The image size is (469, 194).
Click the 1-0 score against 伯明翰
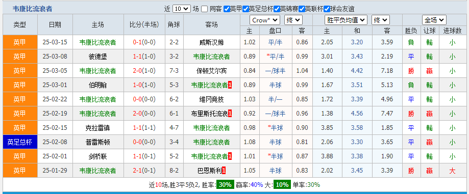click(137, 86)
